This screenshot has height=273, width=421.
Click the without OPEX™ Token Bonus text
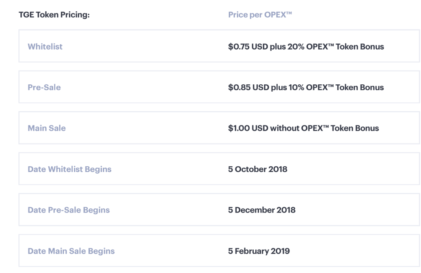point(325,128)
